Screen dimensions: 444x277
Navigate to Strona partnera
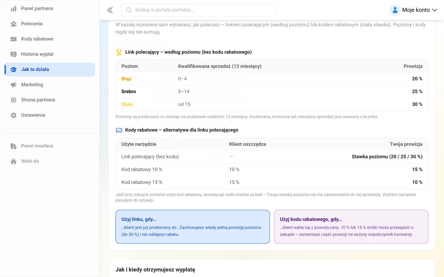tap(50, 100)
